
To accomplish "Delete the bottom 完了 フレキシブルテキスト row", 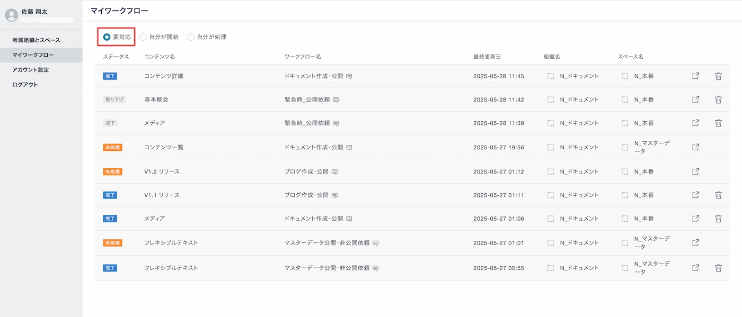I will [718, 268].
